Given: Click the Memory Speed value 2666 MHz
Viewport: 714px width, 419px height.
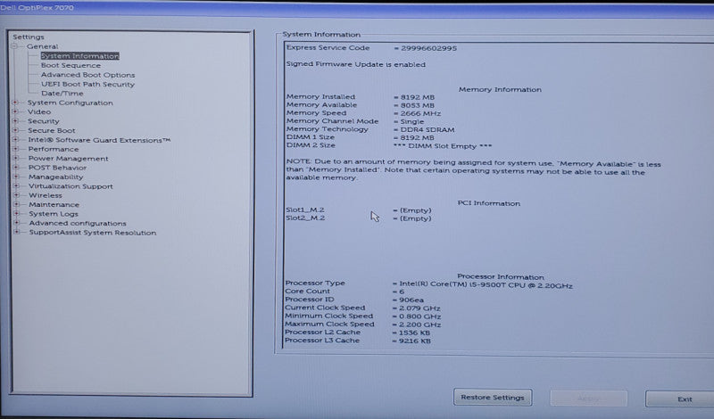Looking at the screenshot, I should pyautogui.click(x=420, y=113).
